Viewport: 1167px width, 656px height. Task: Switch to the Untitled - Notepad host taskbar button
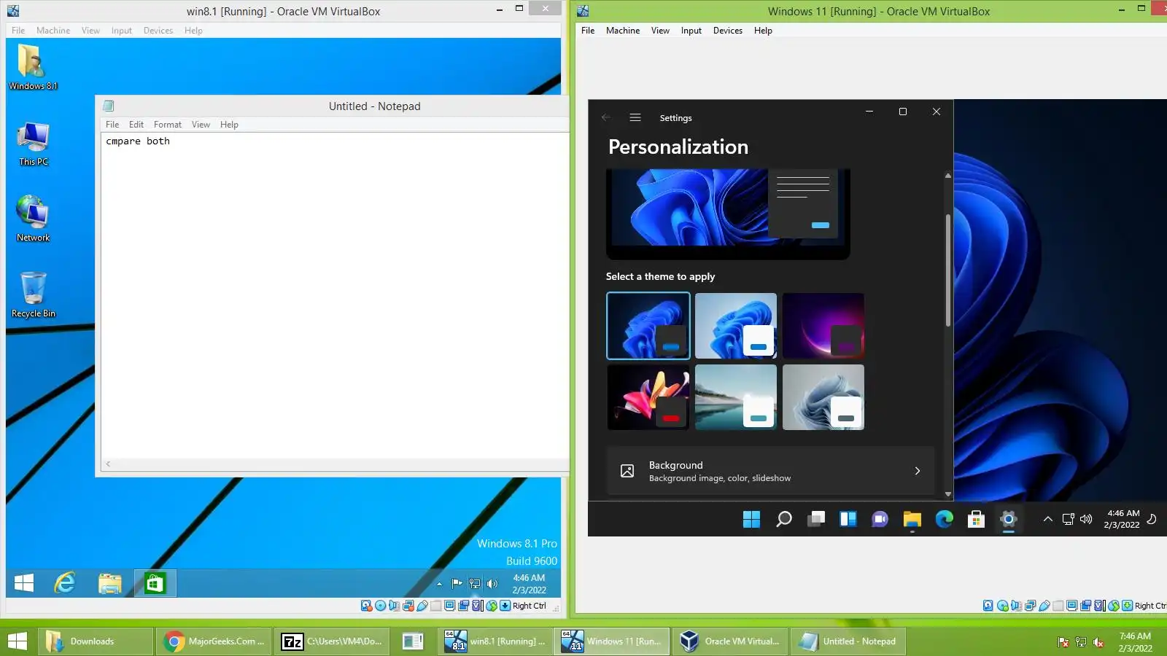coord(849,641)
